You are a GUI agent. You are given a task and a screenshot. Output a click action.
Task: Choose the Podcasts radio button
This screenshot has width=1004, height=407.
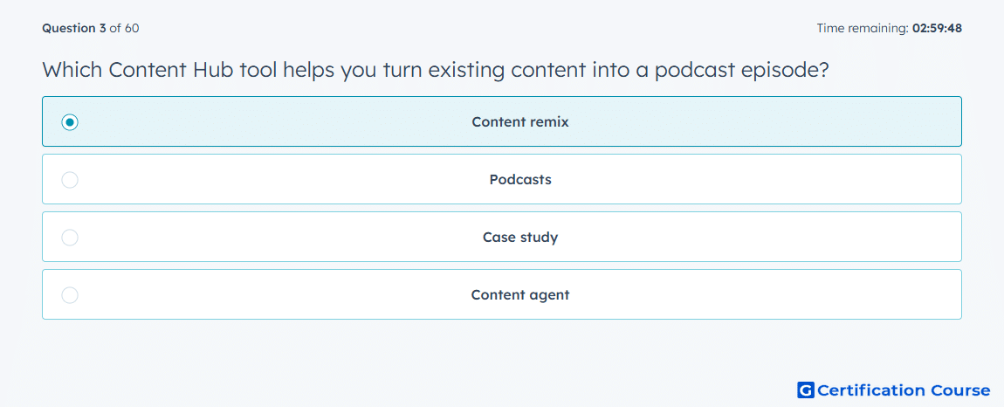[70, 180]
